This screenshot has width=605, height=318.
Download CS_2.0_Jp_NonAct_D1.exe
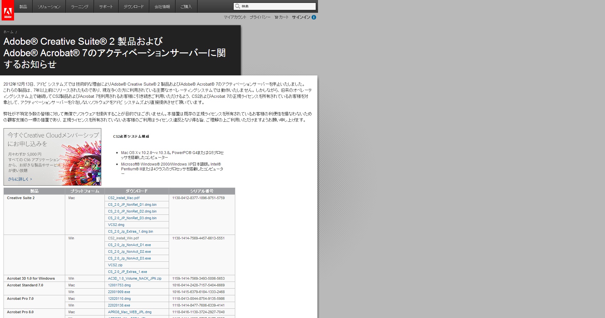coord(129,245)
